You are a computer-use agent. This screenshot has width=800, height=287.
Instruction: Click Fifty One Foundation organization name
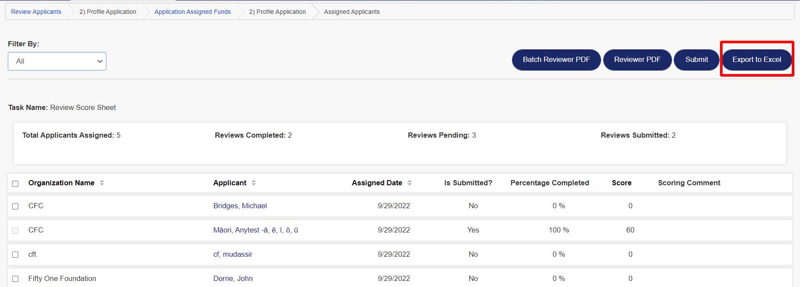click(x=62, y=278)
